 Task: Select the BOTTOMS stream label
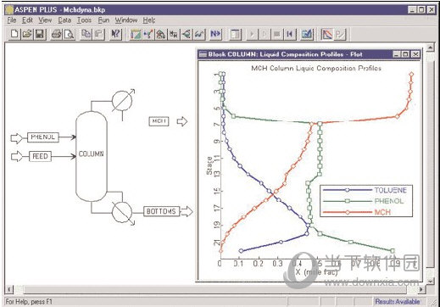[161, 211]
